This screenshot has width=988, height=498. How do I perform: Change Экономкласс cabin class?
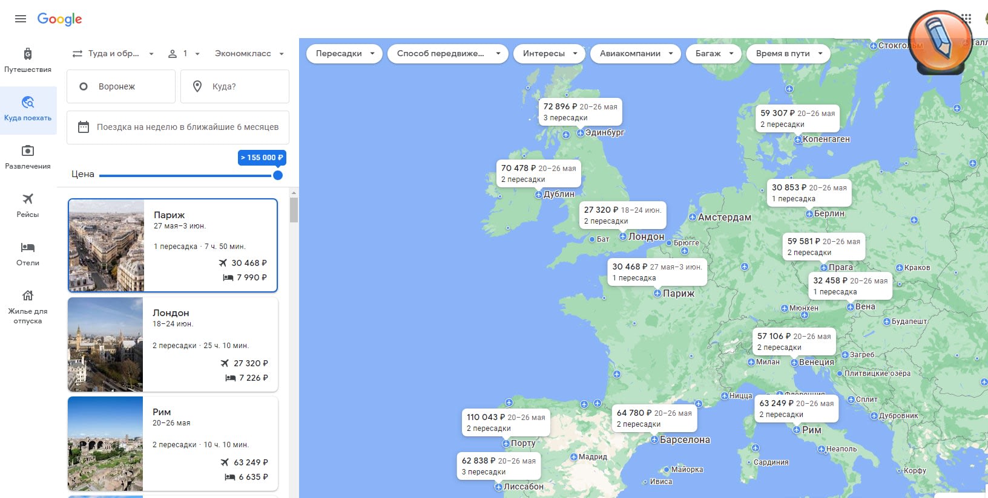tap(249, 53)
